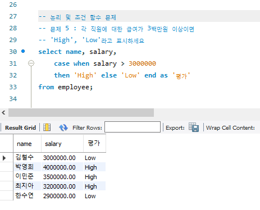Select the 김철수 name cell

pyautogui.click(x=28, y=158)
